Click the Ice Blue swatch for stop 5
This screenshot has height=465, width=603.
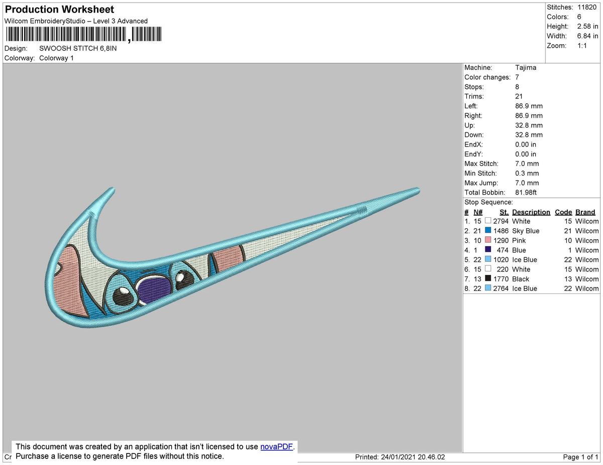(487, 259)
